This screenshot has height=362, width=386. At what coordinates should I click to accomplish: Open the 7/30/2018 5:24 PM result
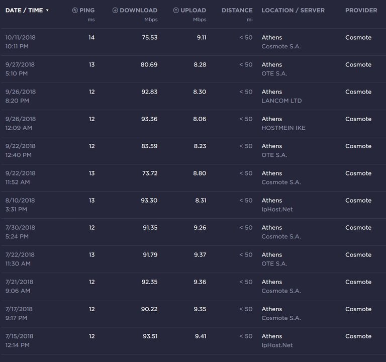[193, 232]
